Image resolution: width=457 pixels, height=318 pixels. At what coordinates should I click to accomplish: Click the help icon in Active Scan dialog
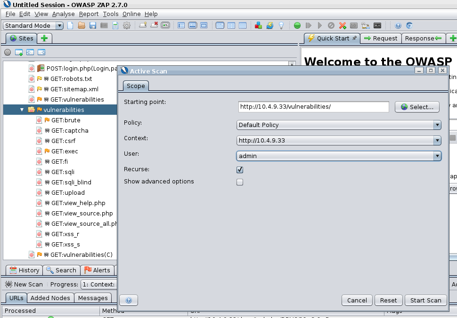click(x=129, y=300)
